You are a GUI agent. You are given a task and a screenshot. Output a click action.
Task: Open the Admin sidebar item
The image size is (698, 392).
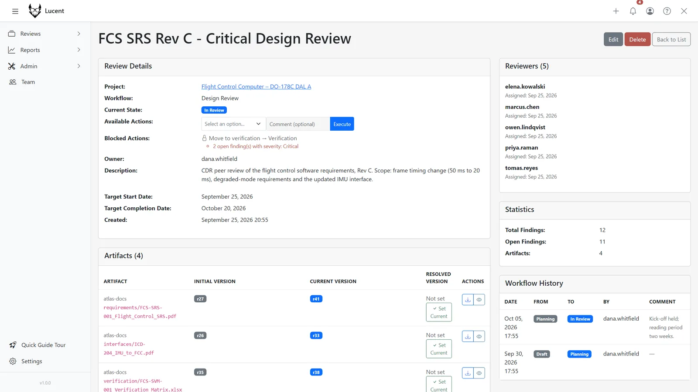45,66
